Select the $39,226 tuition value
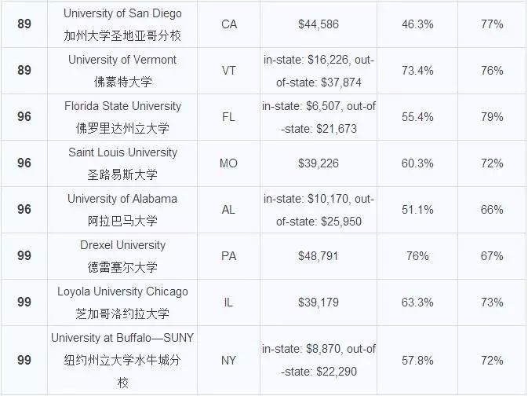Viewport: 528px width, 396px height. [x=319, y=163]
